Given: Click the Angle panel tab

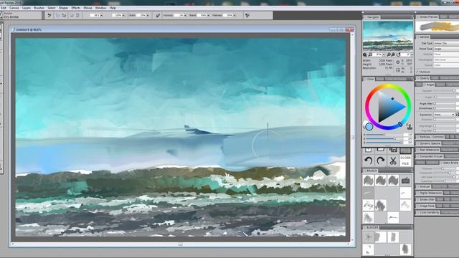Looking at the screenshot, I should click(x=430, y=85).
